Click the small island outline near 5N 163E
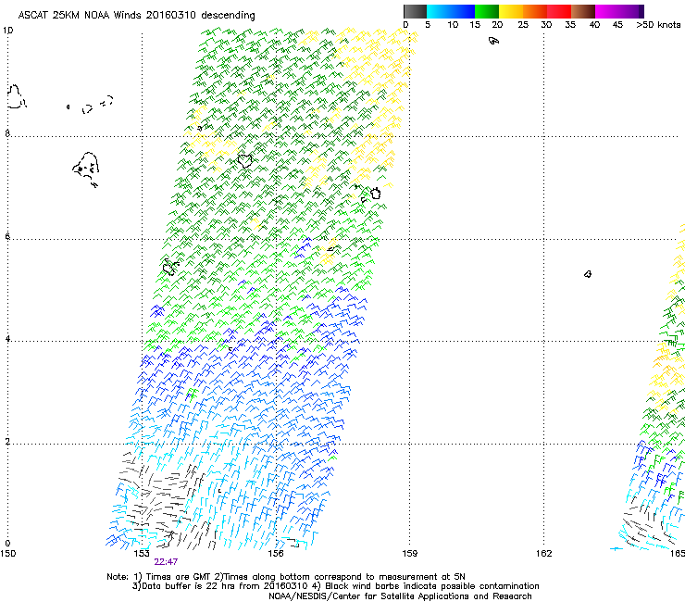The image size is (685, 602). point(588,274)
